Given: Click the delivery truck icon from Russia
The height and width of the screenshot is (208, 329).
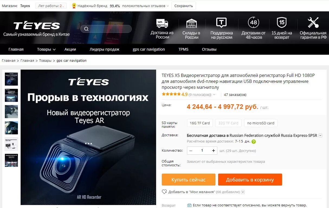Looking at the screenshot, I should [x=162, y=23].
